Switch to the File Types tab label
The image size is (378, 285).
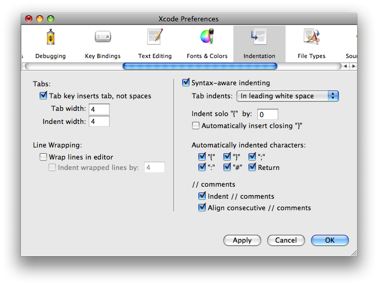pos(312,56)
